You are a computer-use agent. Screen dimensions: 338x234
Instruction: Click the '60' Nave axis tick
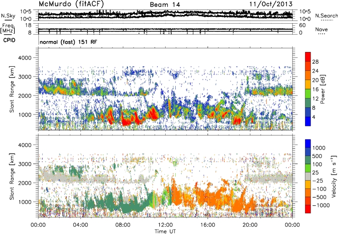tap(303, 25)
